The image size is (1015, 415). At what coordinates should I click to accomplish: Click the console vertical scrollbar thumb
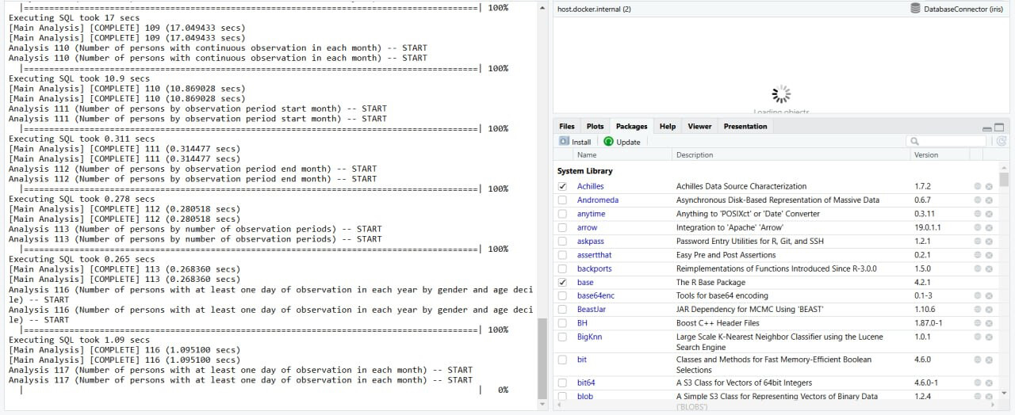[542, 363]
